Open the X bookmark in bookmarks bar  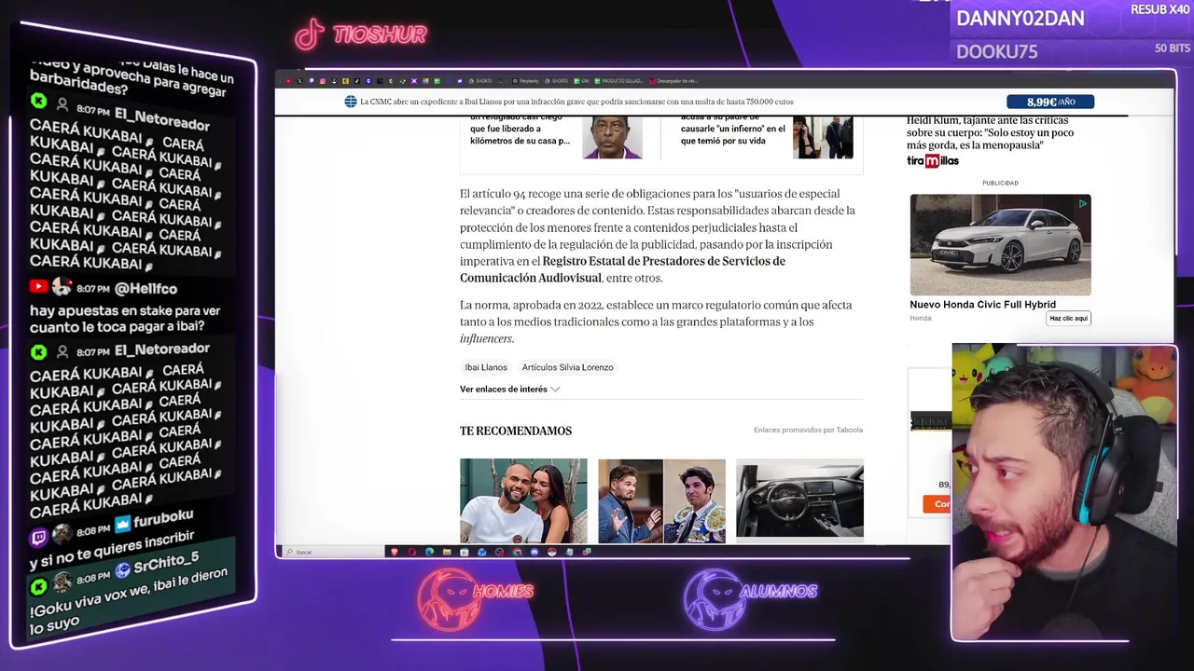click(299, 81)
